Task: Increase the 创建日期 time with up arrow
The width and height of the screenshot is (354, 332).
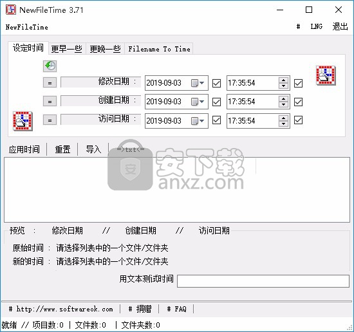Action: [x=283, y=99]
